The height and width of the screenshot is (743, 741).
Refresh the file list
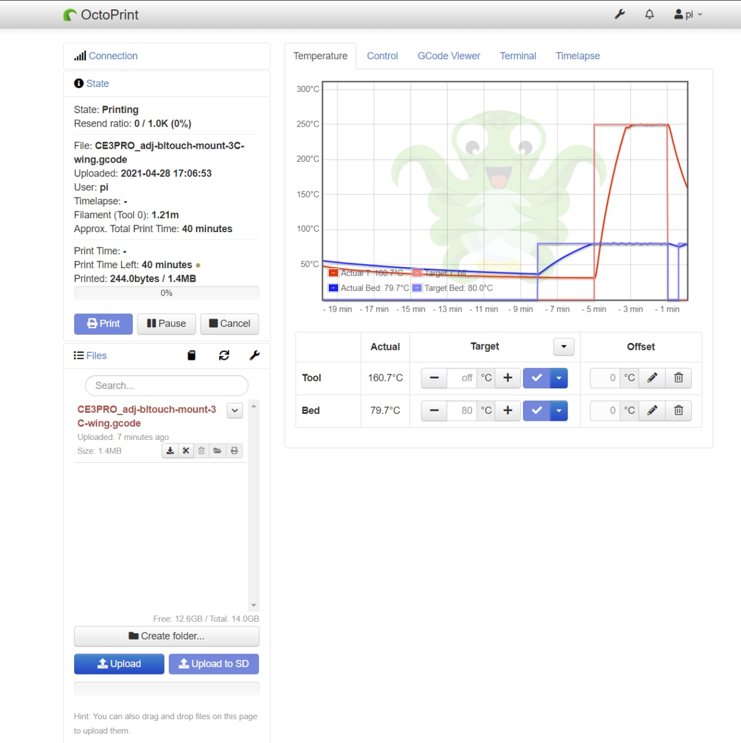pyautogui.click(x=224, y=355)
